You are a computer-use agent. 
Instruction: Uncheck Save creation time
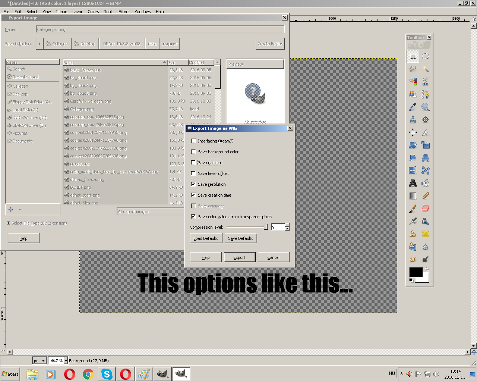(193, 195)
